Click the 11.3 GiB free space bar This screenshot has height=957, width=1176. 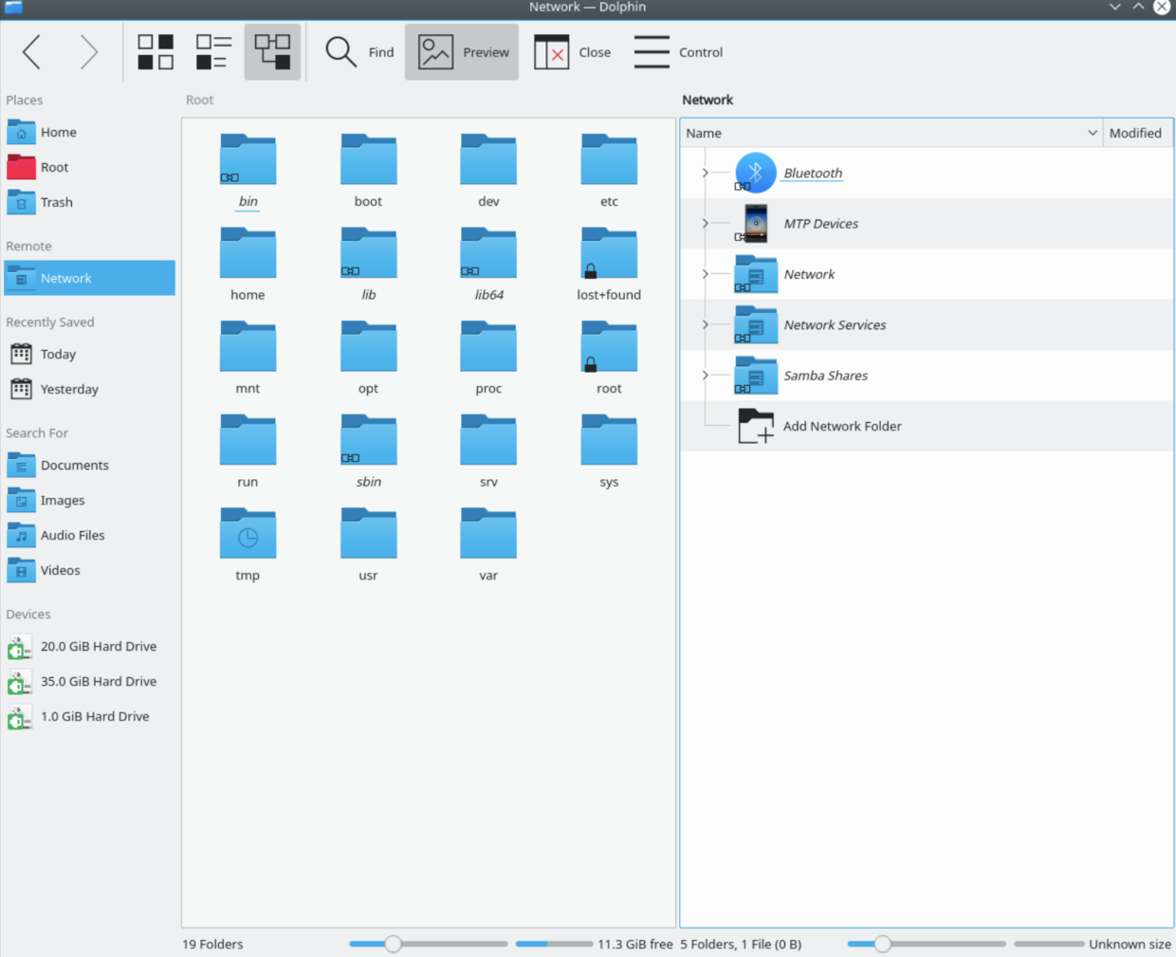point(554,944)
